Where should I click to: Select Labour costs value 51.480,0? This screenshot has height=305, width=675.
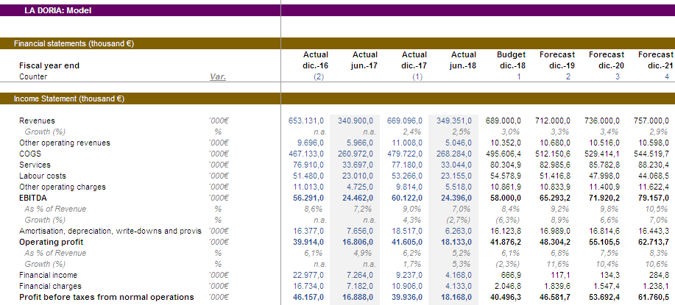click(308, 176)
